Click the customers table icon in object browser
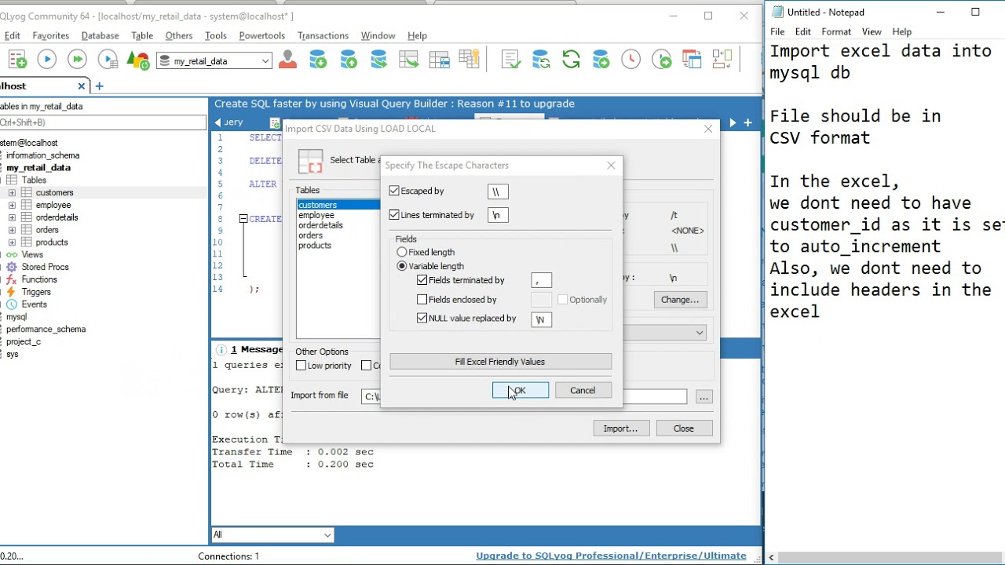The image size is (1005, 565). (x=27, y=193)
